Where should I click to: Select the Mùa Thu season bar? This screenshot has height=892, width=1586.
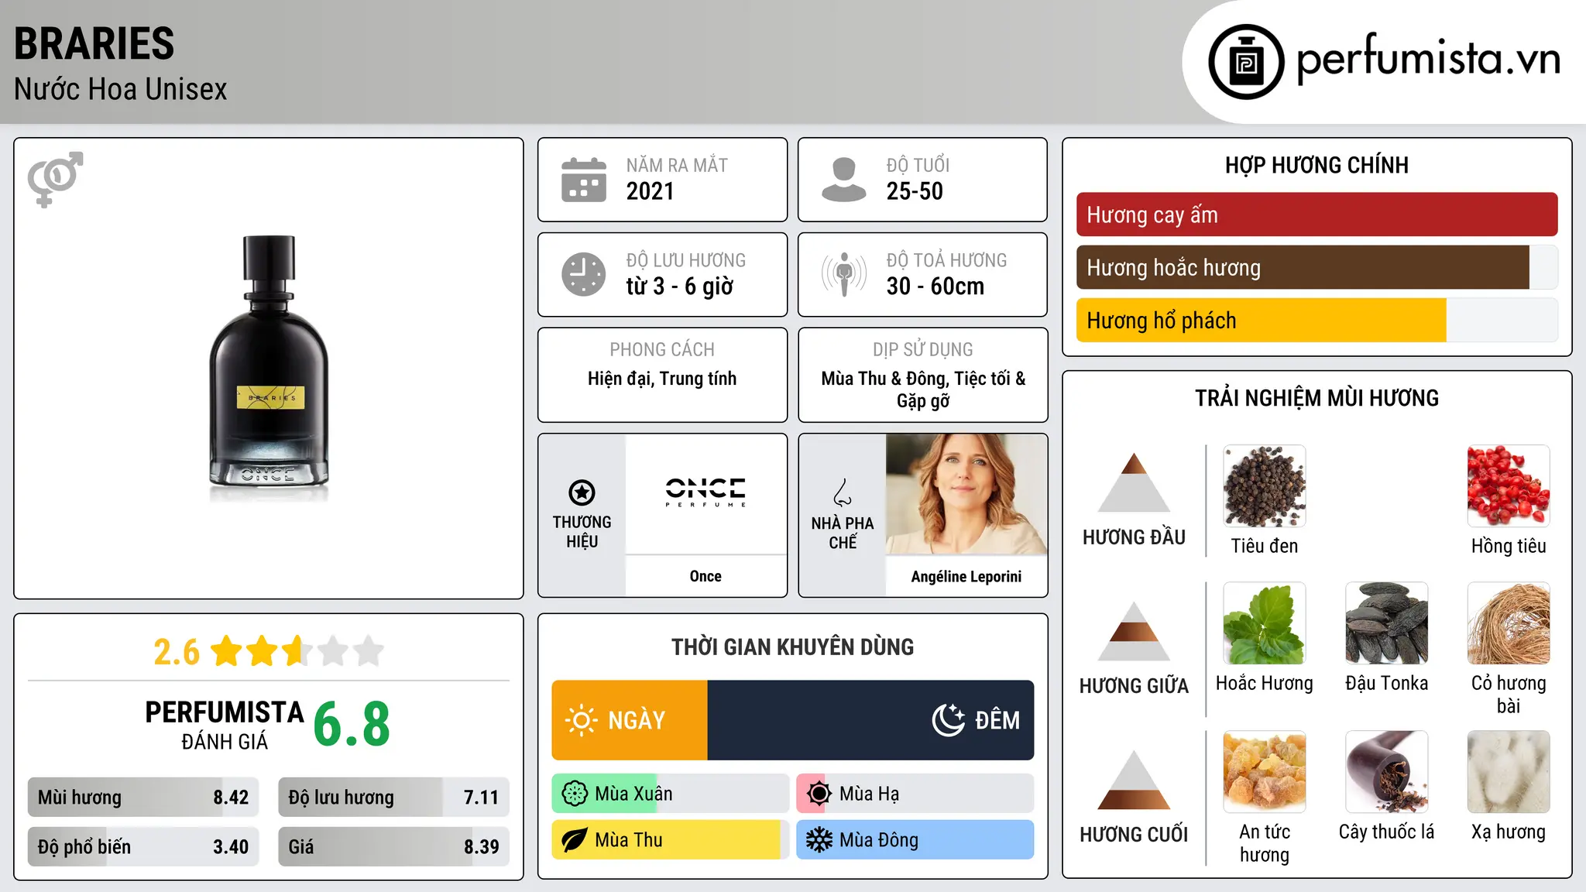(x=670, y=839)
